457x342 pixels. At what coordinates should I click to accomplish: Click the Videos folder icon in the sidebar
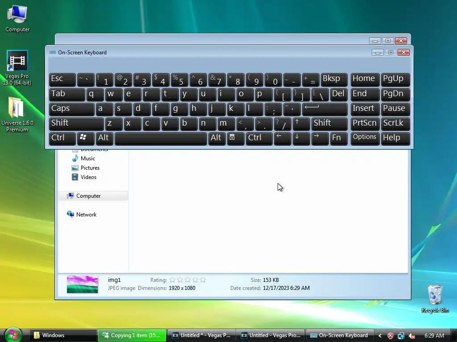click(x=75, y=177)
